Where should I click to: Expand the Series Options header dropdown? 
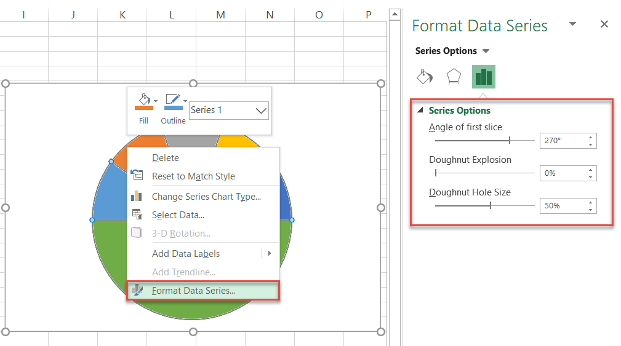[486, 51]
